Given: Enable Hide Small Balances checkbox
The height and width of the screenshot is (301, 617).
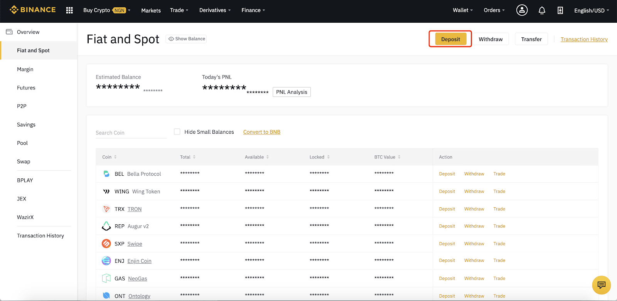Looking at the screenshot, I should pos(177,132).
